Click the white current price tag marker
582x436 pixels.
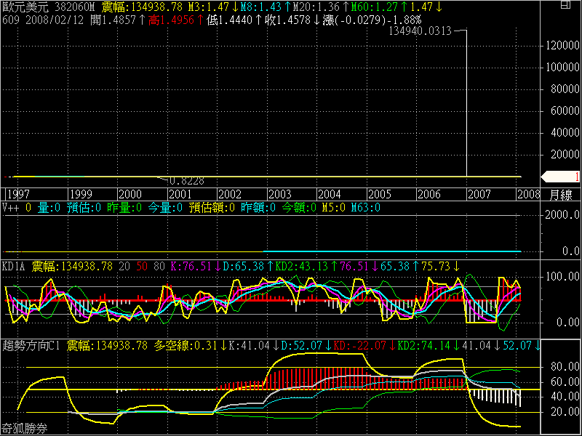click(x=560, y=177)
